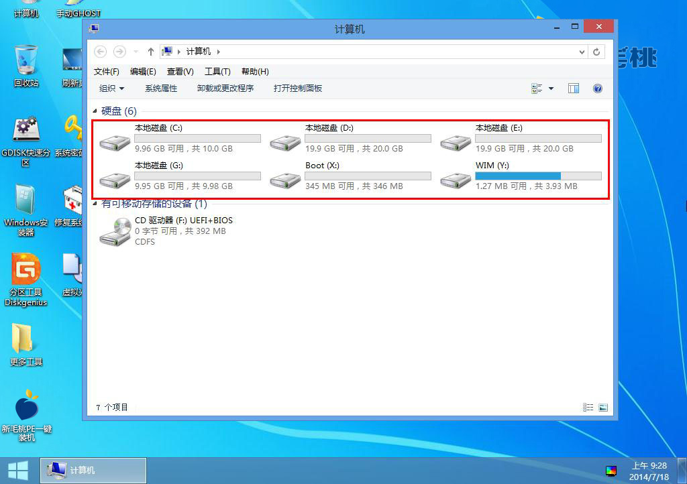687x484 pixels.
Task: Click the 有可移动存储的设备 (1) header
Action: click(154, 204)
